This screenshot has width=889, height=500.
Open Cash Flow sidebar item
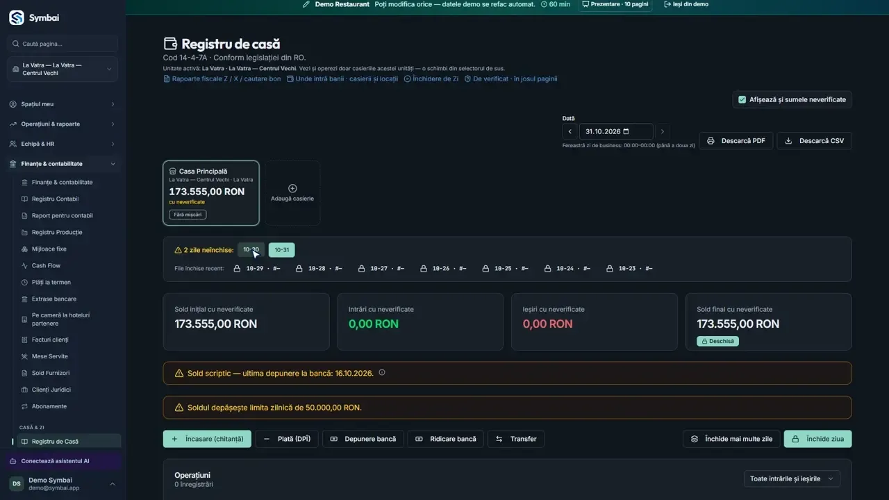click(x=46, y=265)
